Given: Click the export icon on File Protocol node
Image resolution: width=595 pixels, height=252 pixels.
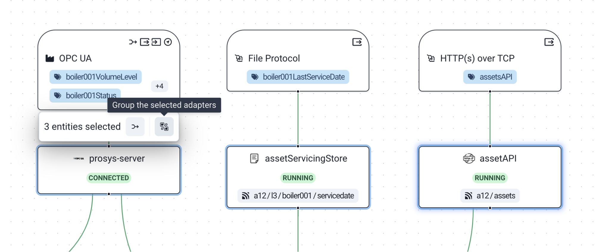Looking at the screenshot, I should [357, 42].
